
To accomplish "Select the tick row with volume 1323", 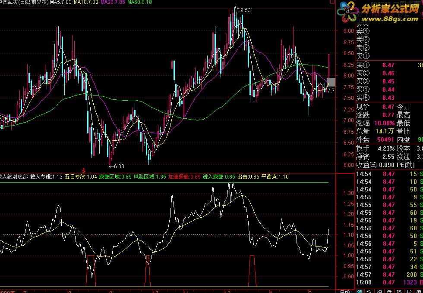I will point(389,283).
